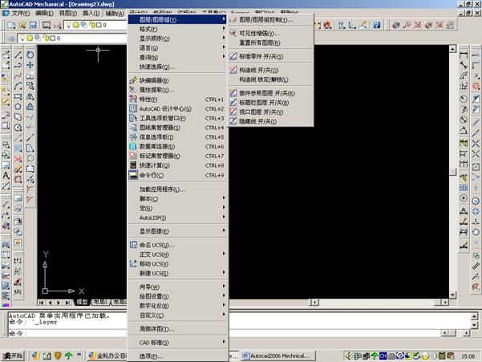Open 数据库连接 dbConnect entry
The height and width of the screenshot is (362, 482).
[178, 147]
